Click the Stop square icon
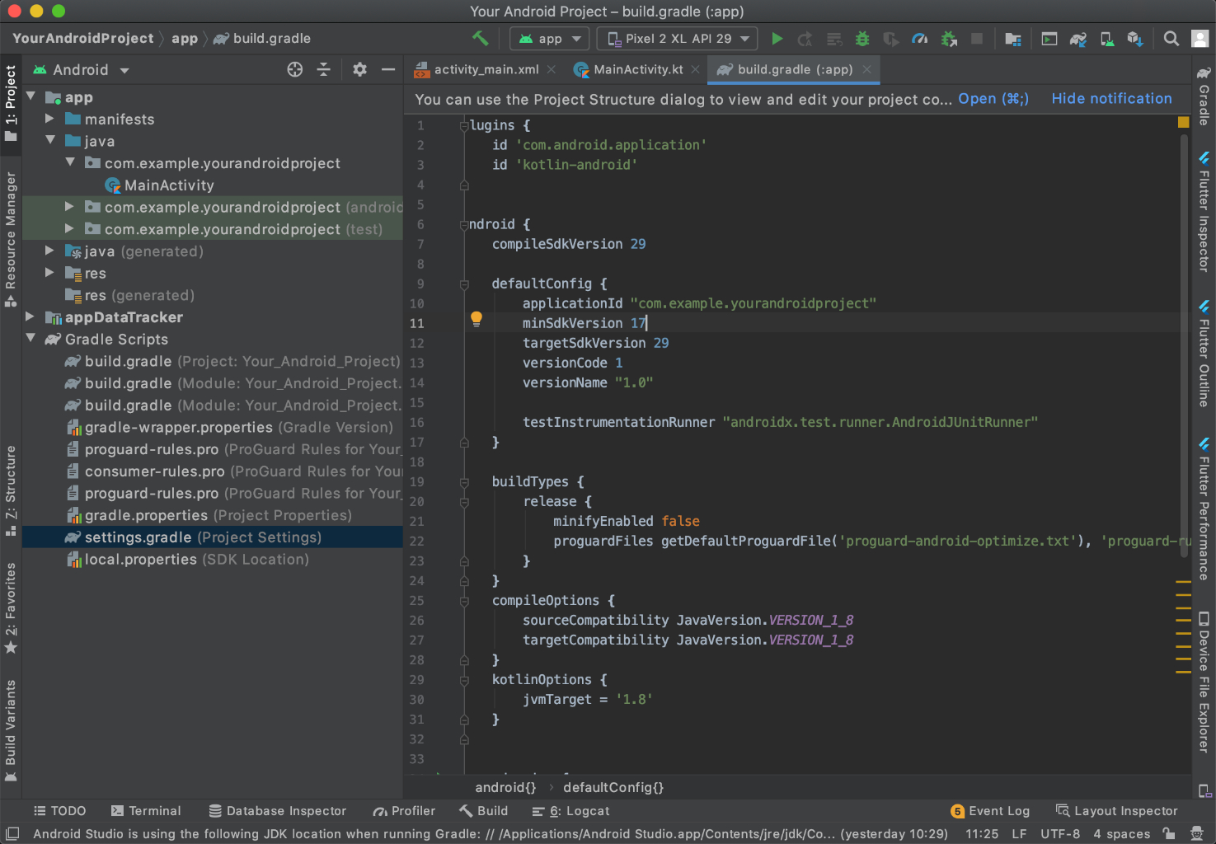Viewport: 1216px width, 844px height. click(977, 39)
